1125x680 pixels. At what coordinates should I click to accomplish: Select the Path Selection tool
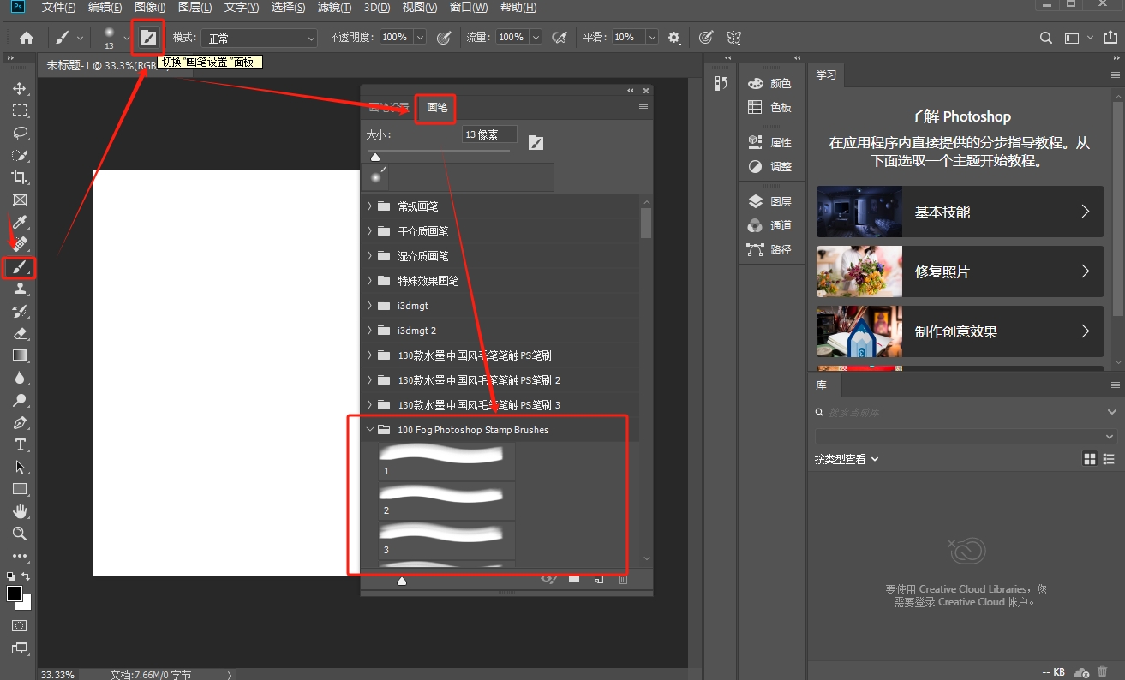(20, 467)
